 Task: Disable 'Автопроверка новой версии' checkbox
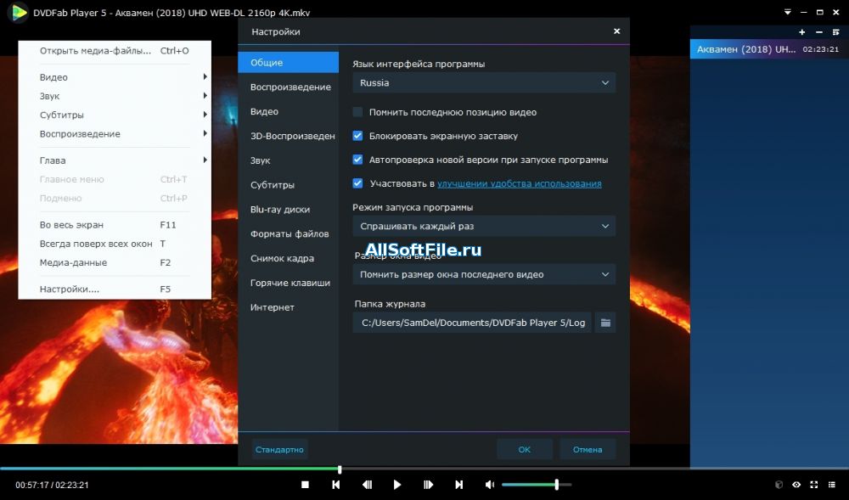point(357,160)
